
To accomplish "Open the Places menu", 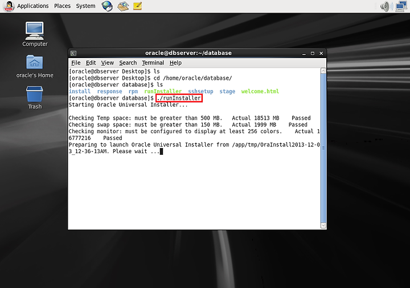I will point(62,6).
